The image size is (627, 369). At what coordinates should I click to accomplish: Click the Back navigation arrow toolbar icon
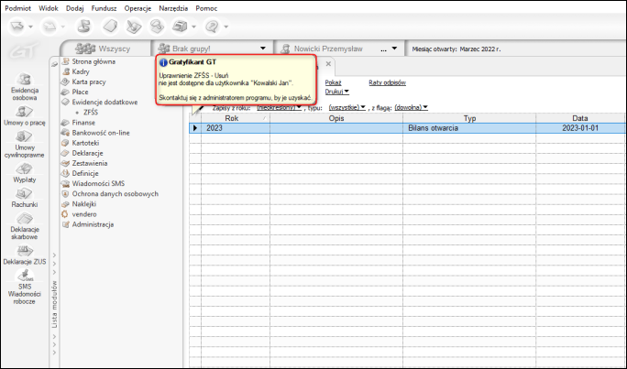coord(17,27)
